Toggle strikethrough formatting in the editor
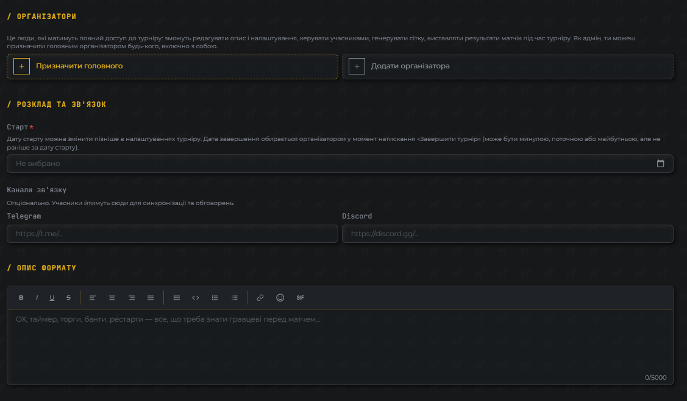 68,297
